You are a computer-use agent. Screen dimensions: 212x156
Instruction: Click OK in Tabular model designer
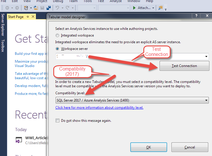[149, 147]
